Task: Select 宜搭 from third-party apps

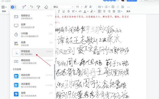Action: pyautogui.click(x=33, y=94)
